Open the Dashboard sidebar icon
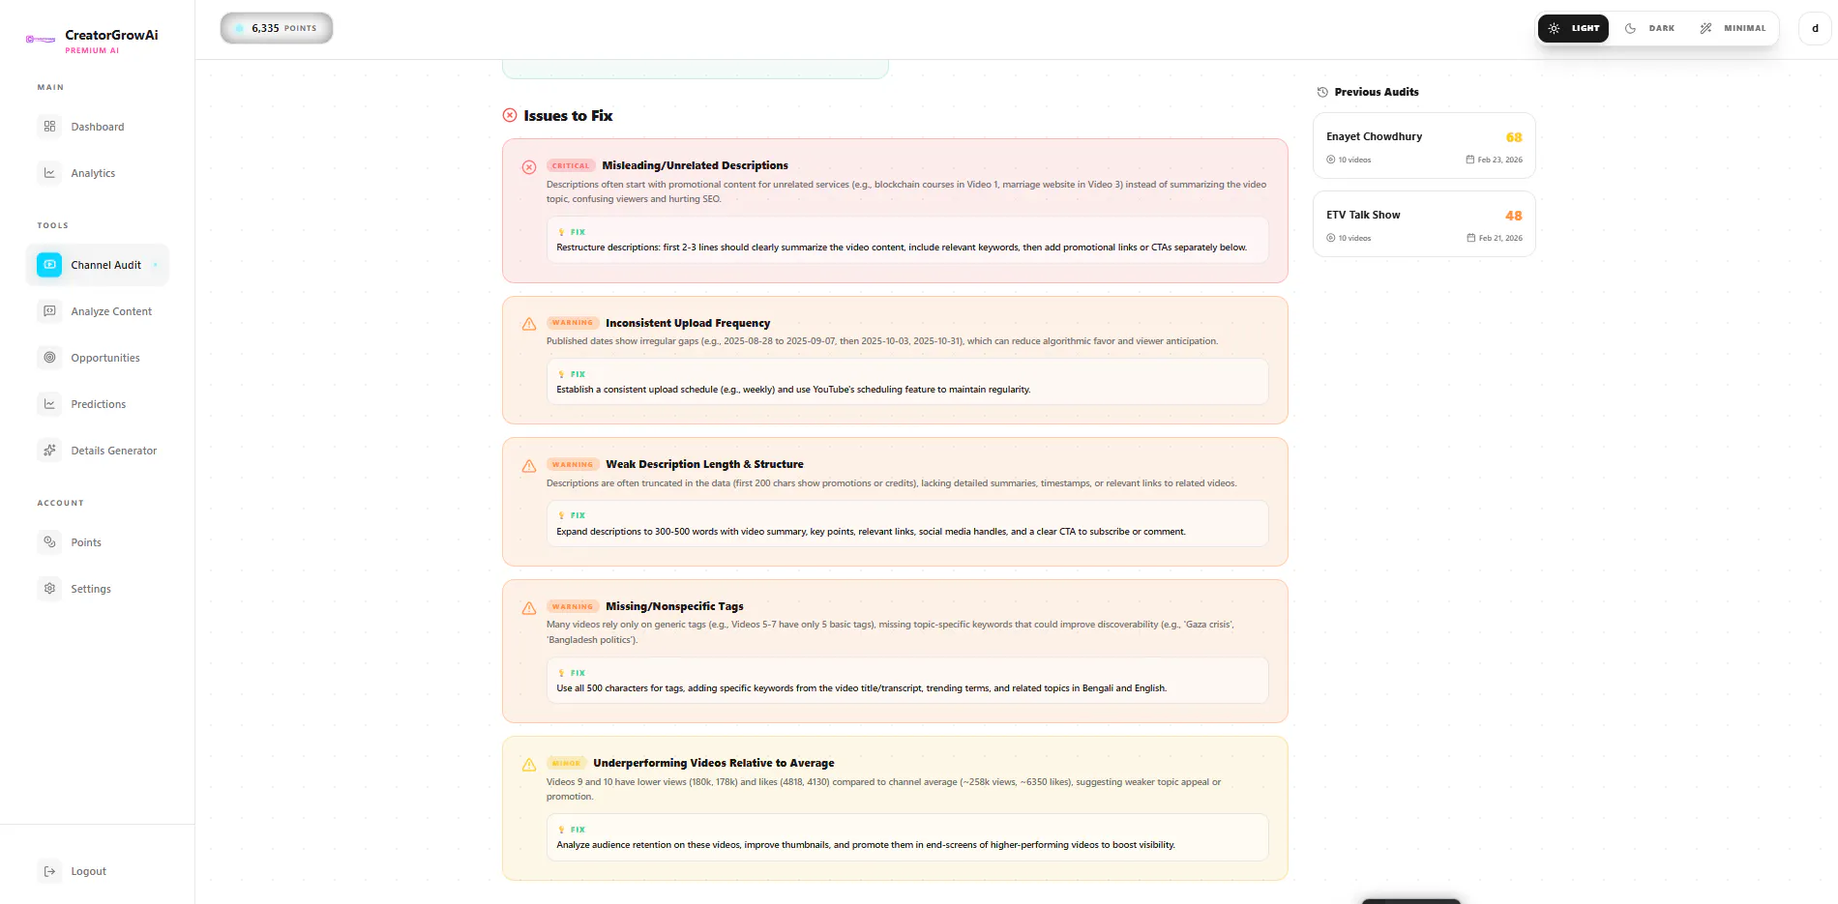The image size is (1838, 904). coord(49,127)
